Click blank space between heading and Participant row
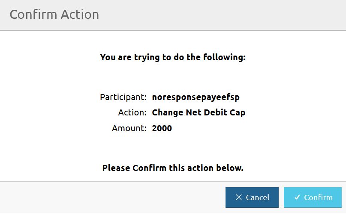The height and width of the screenshot is (215, 346). [173, 77]
